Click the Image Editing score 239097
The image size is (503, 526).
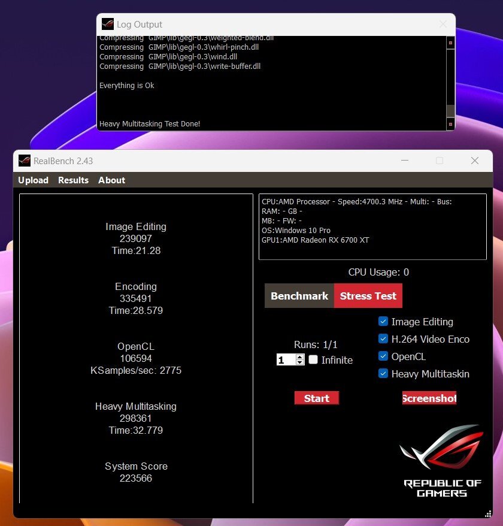point(136,238)
